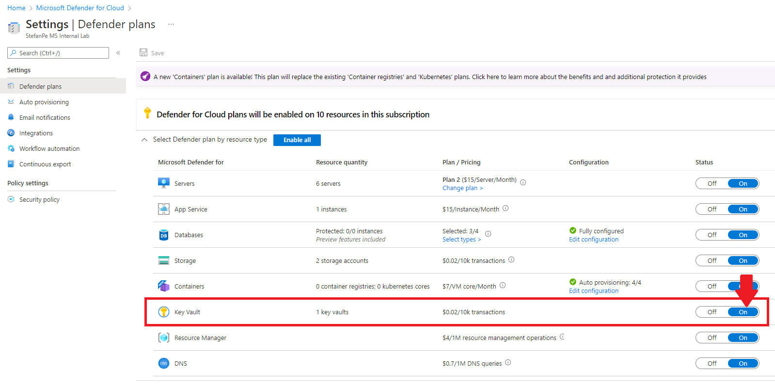Viewport: 775px width, 388px height.
Task: Turn off the Key Vault plan
Action: 712,312
